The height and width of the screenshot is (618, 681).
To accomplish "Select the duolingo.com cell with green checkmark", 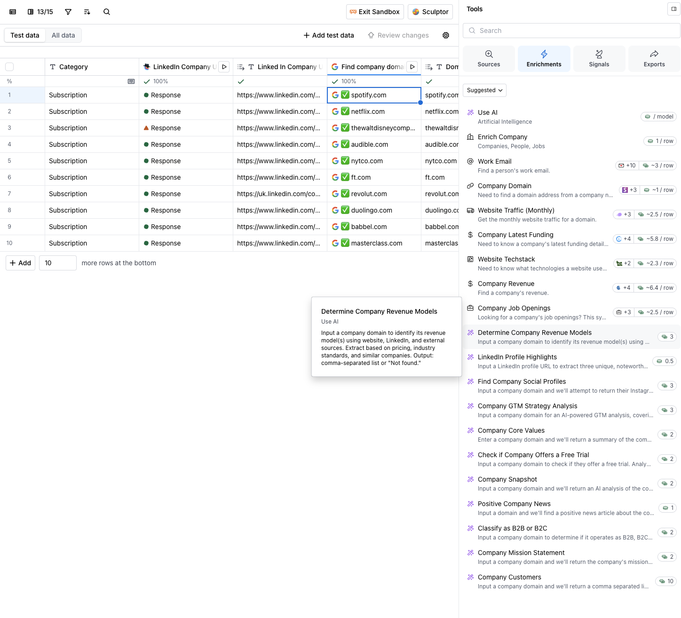I will point(374,210).
